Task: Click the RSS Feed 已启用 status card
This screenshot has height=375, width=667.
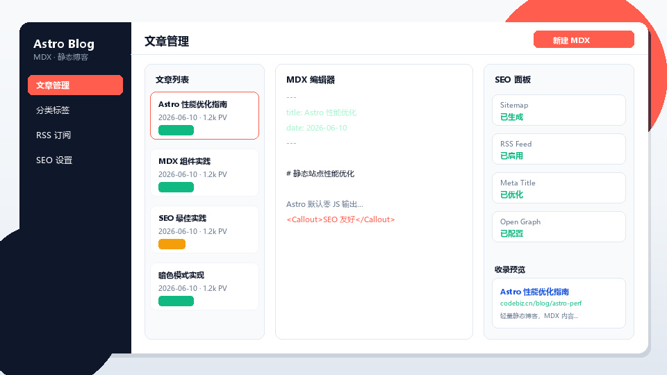Action: (559, 149)
